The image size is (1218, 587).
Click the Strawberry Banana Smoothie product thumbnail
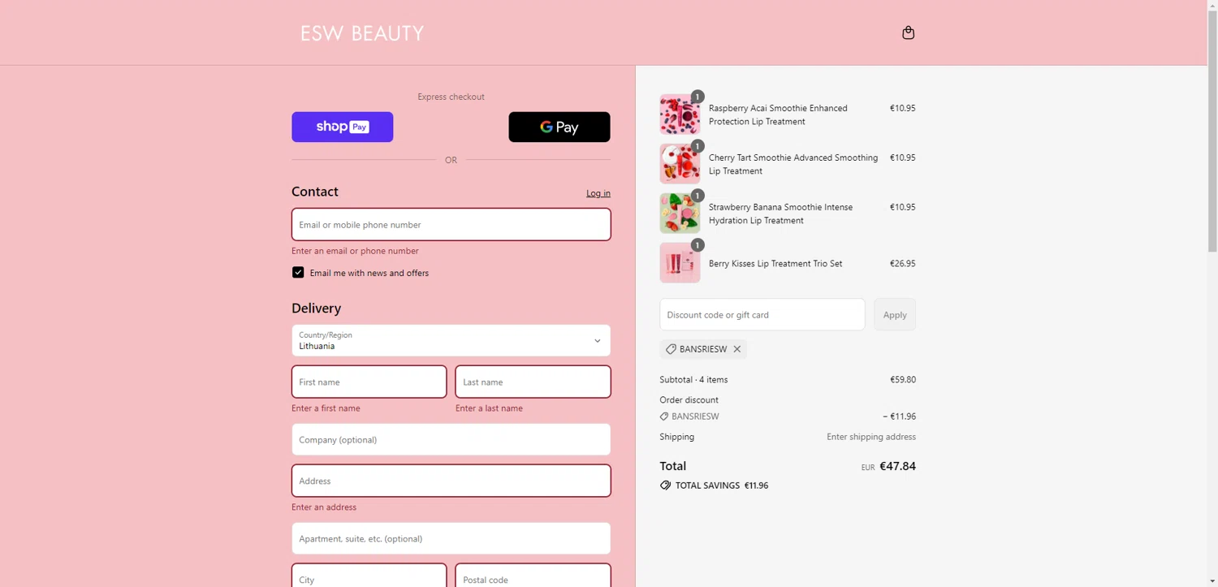pyautogui.click(x=680, y=214)
